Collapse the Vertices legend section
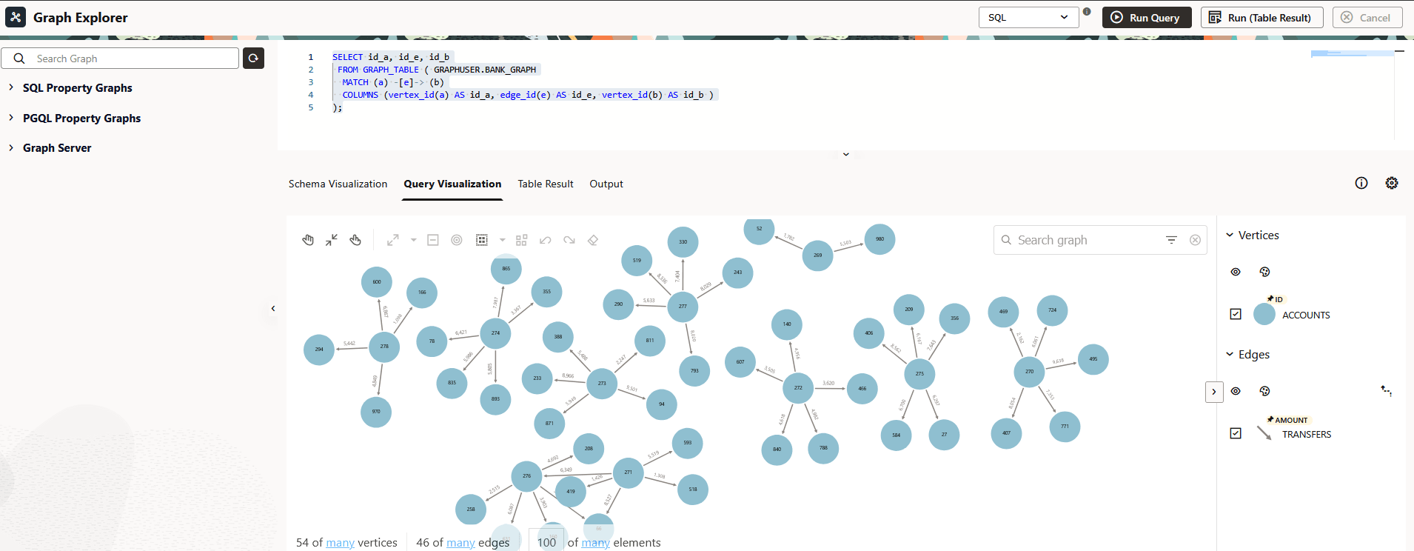Screen dimensions: 1414x551 coord(1230,235)
